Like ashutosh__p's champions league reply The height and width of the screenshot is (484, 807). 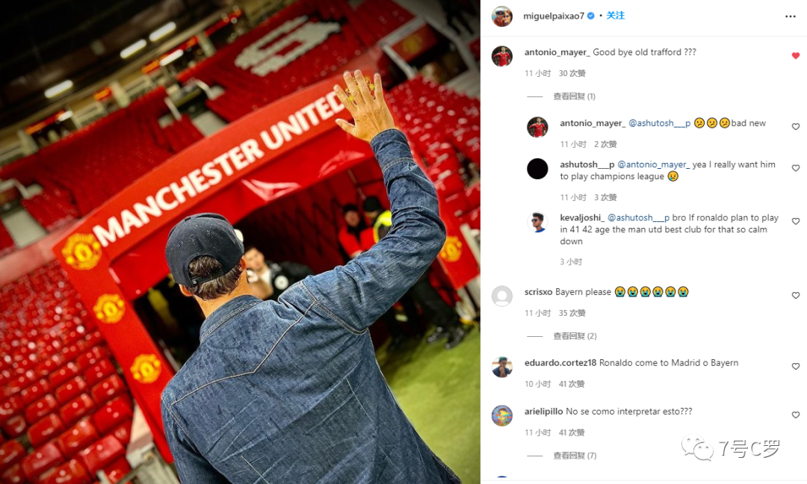(x=795, y=168)
